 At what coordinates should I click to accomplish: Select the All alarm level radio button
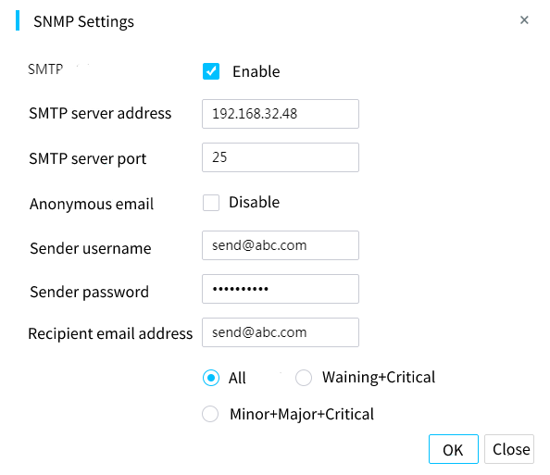(211, 378)
